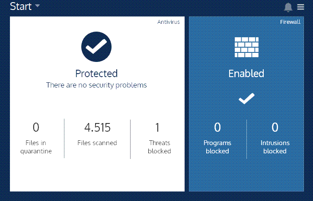This screenshot has height=201, width=313.
Task: Click the Protected status text
Action: pos(96,73)
